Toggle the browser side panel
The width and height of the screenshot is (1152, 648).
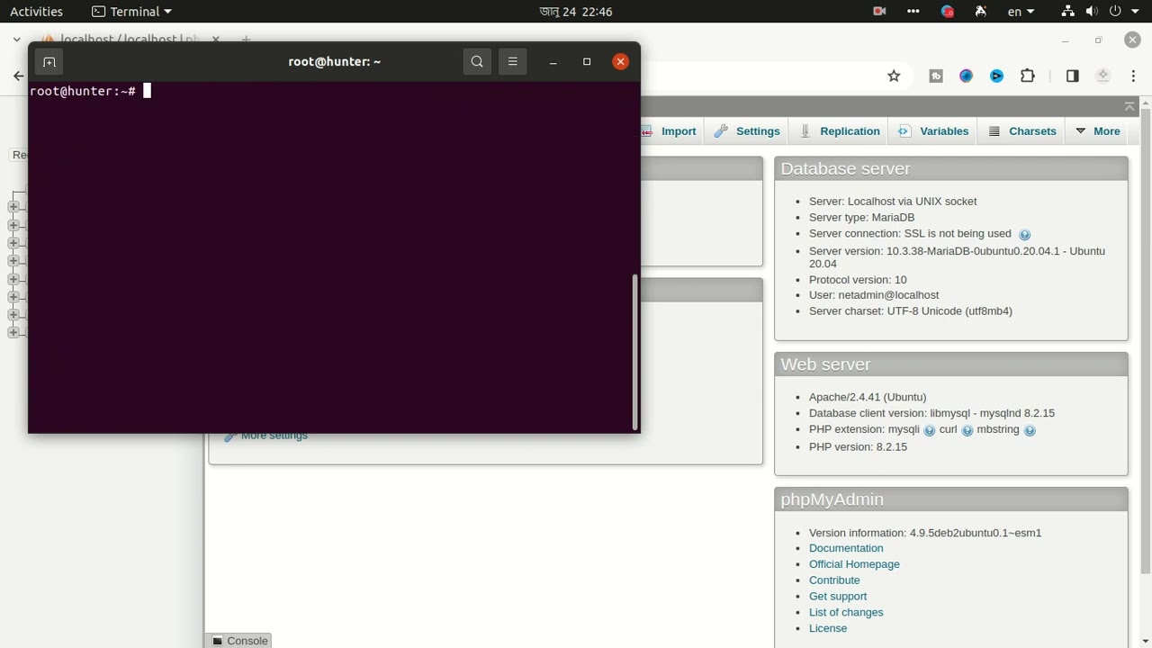pos(1073,76)
